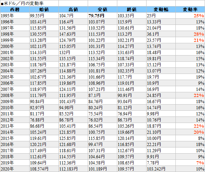This screenshot has height=172, width=205.
Task: Click the 105.41円 high value
Action: pyautogui.click(x=67, y=126)
